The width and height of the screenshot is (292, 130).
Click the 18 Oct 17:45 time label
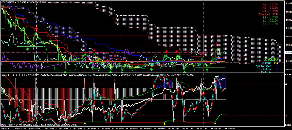tap(187, 128)
